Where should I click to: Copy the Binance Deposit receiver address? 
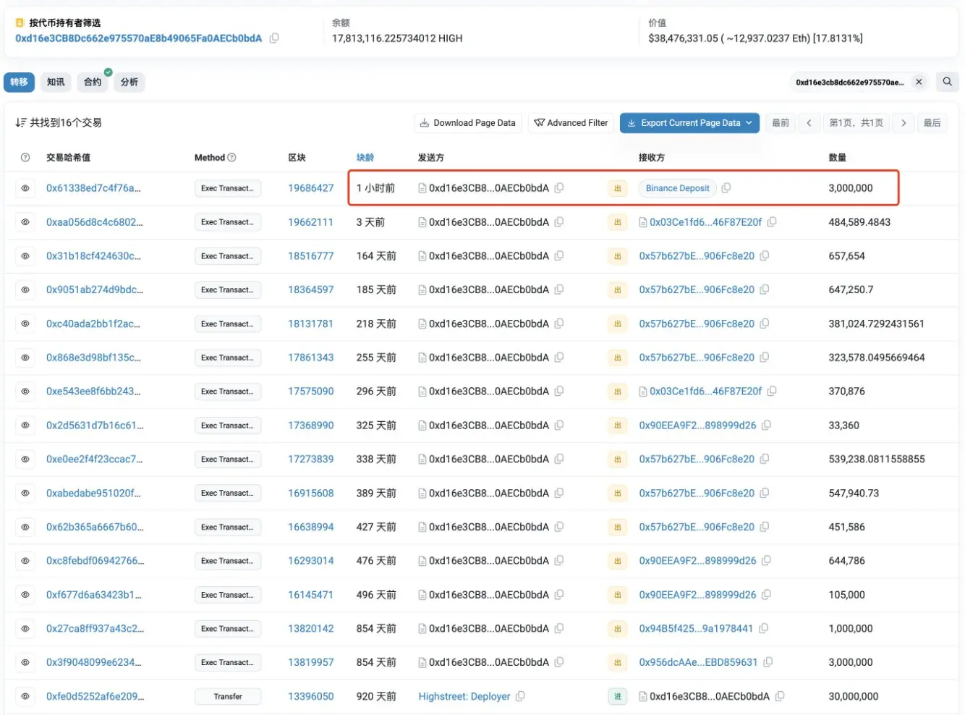point(726,188)
